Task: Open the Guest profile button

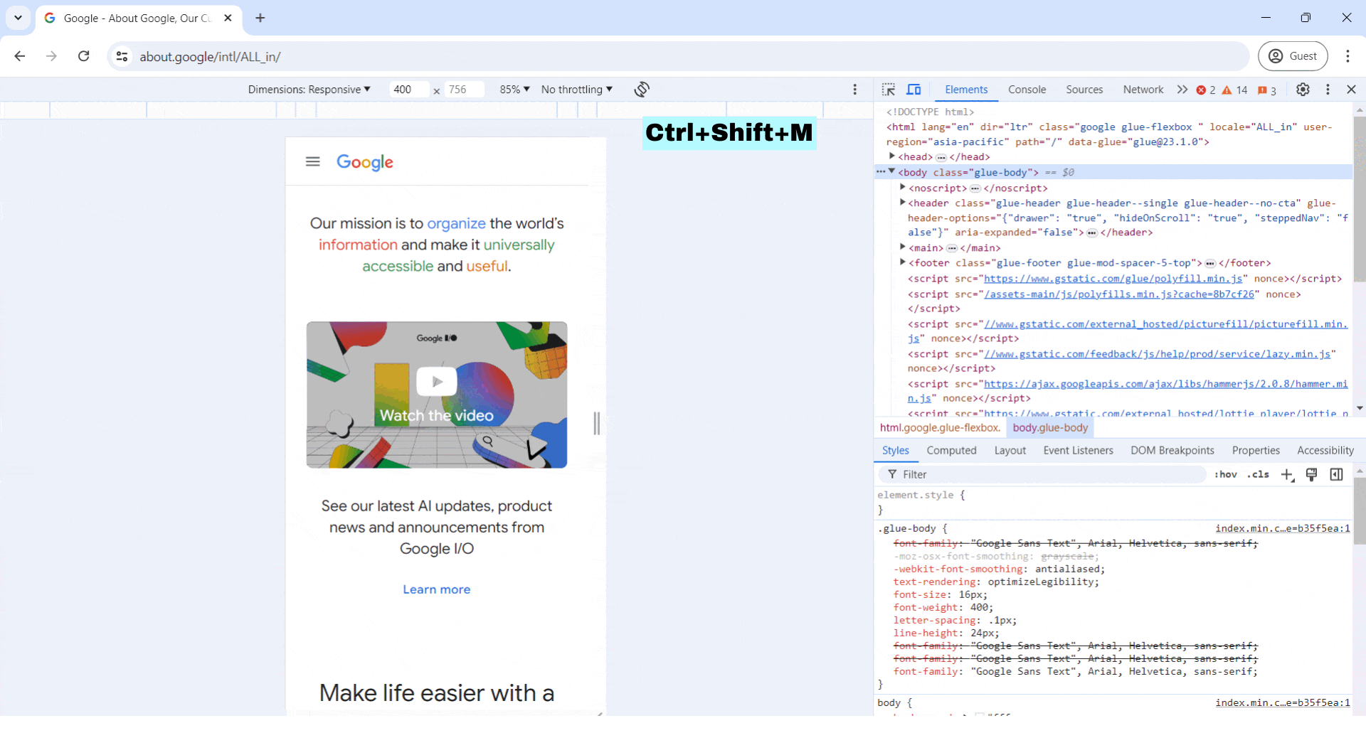Action: click(x=1293, y=56)
